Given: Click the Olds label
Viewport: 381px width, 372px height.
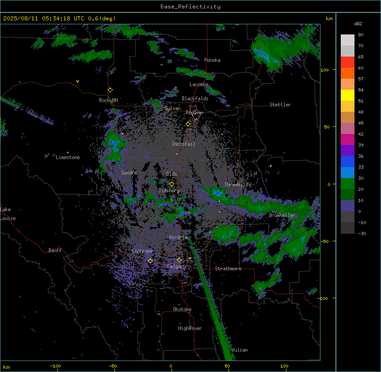Looking at the screenshot, I should point(171,174).
